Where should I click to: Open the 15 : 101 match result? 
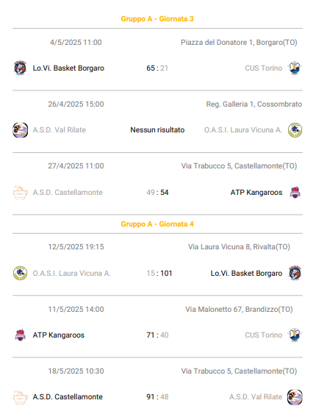(x=159, y=273)
